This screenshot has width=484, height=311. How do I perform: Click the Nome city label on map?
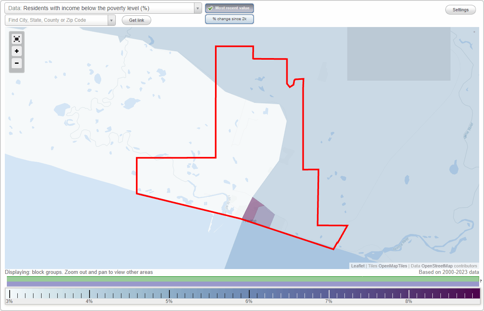click(249, 221)
